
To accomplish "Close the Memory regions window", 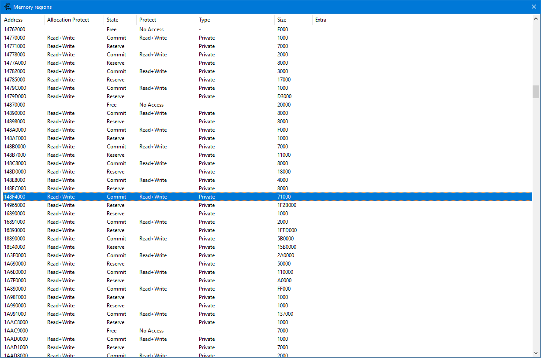I will [534, 7].
